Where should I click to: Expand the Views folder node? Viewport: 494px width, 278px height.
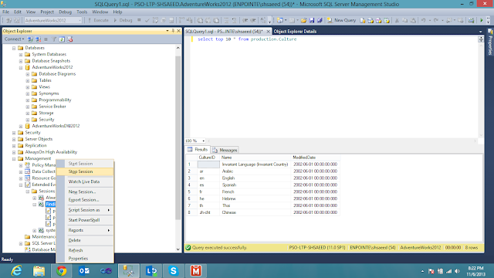tap(28, 87)
